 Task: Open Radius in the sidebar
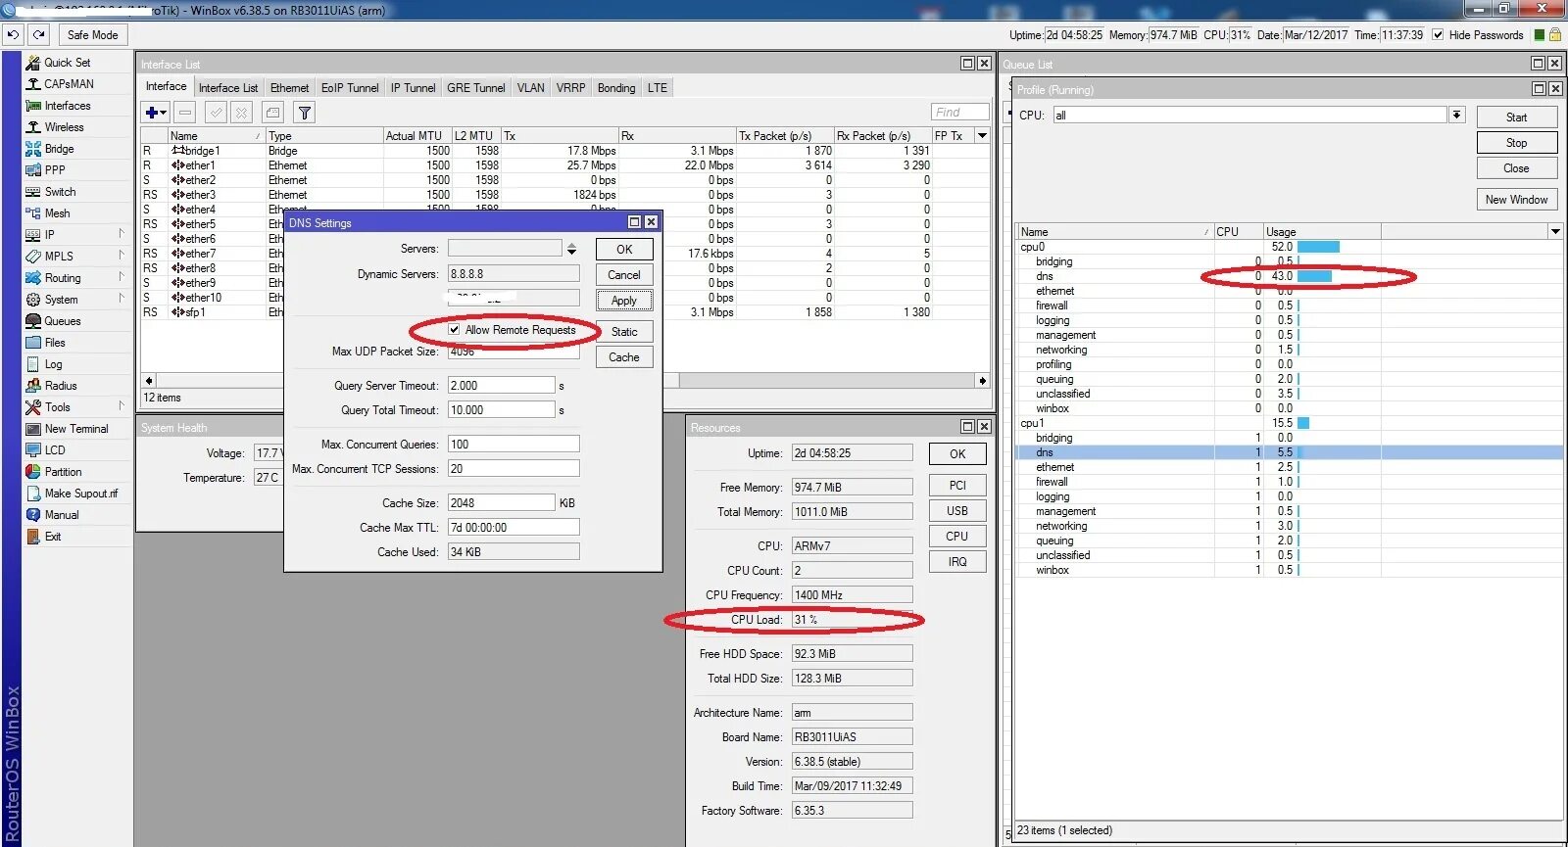61,386
